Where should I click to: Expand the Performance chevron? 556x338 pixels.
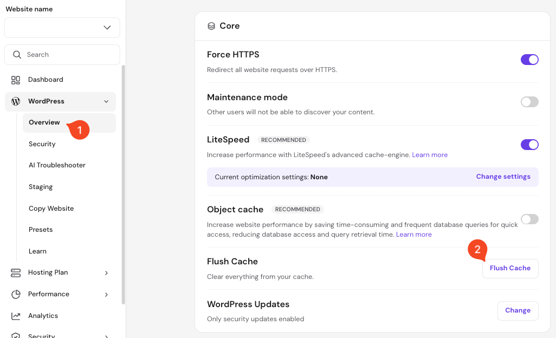coord(106,295)
